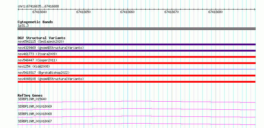The width and height of the screenshot is (264, 128).
Task: Click the 1p31.3 band label
Action: point(23,26)
